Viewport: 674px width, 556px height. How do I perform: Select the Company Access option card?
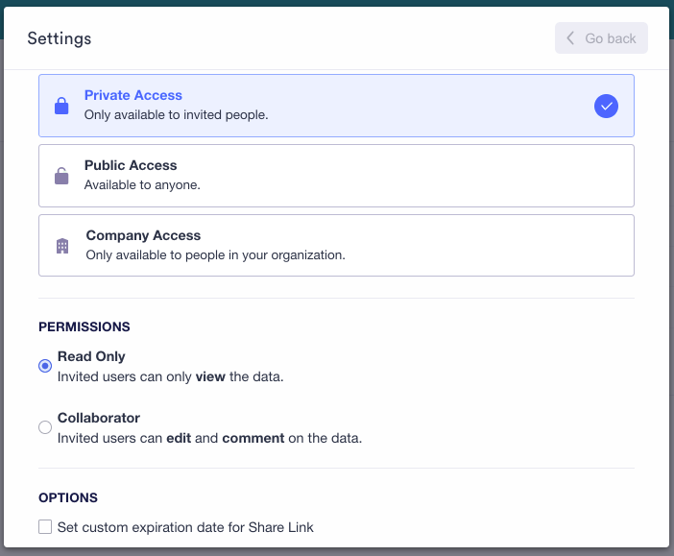coord(336,246)
